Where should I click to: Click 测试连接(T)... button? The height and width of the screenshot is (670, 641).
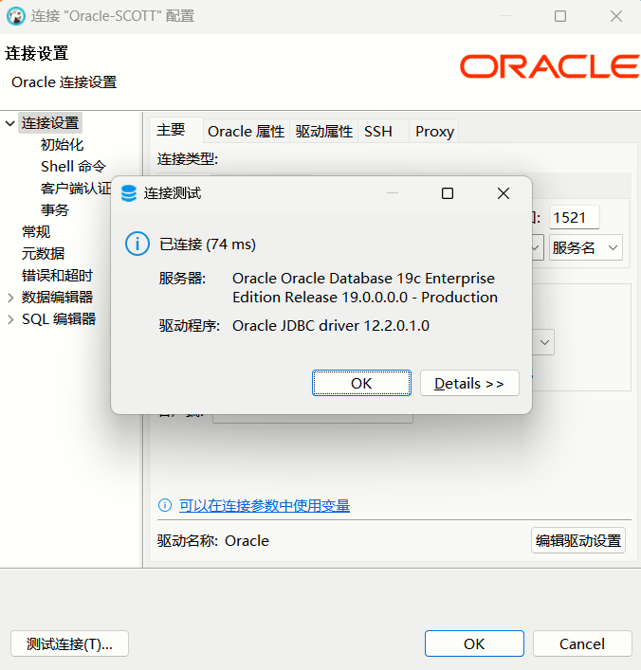[70, 643]
